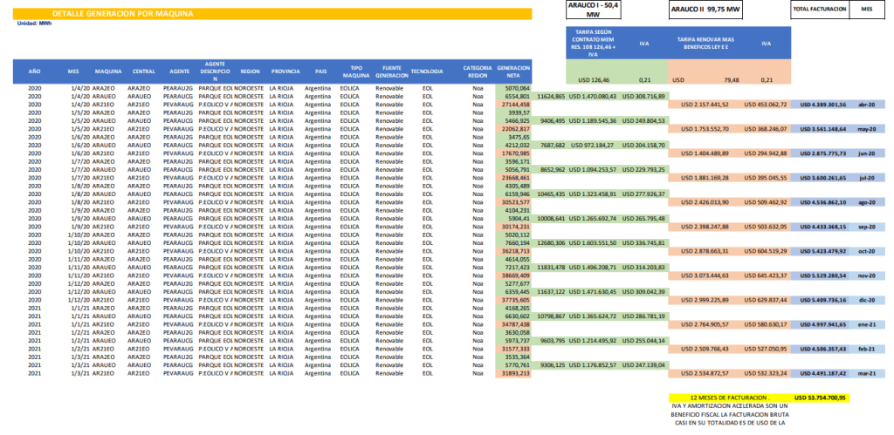
Task: Click the TIPO MAQUINA column header
Action: pyautogui.click(x=356, y=71)
